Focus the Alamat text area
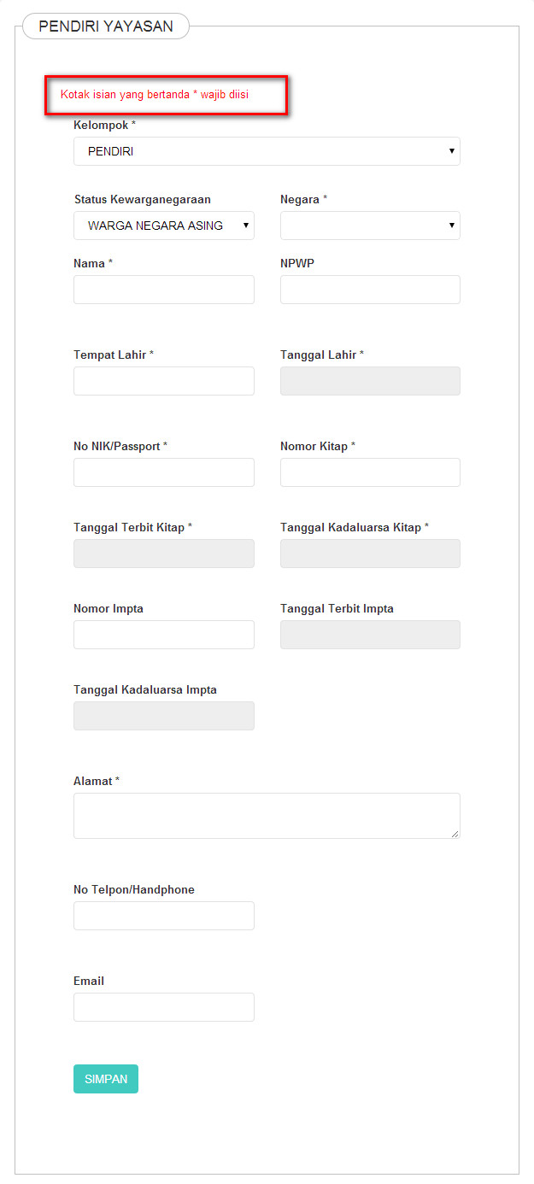This screenshot has width=534, height=1184. pyautogui.click(x=267, y=816)
